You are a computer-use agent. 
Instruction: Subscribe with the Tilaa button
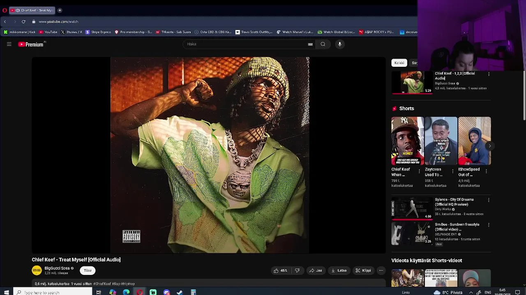coord(88,270)
